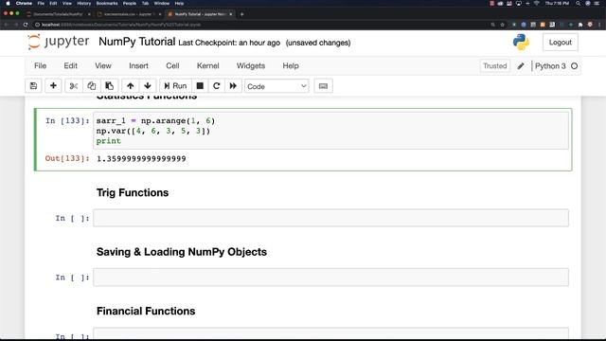Click the Jupyter logo

click(x=59, y=42)
